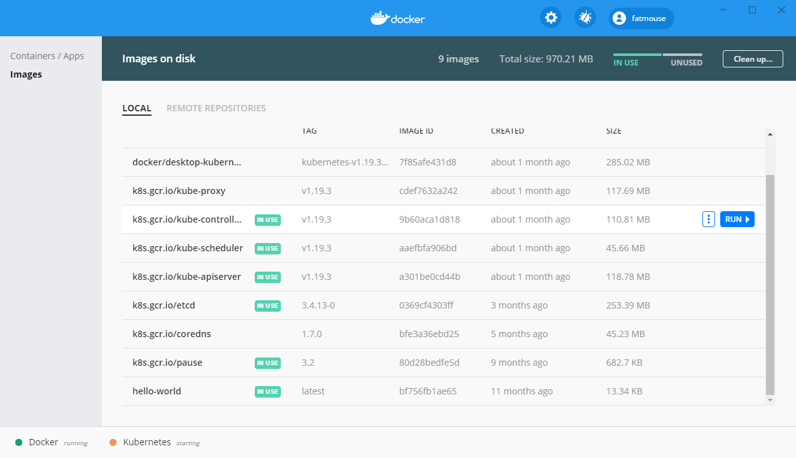Click the TAG column header

tap(309, 131)
